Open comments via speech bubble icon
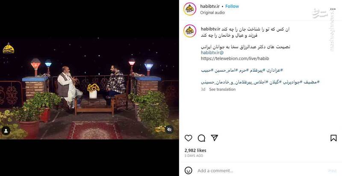Viewport: 342px width, 176px height. click(201, 138)
